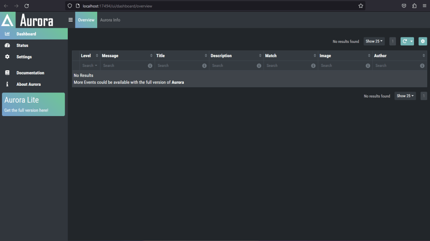This screenshot has width=430, height=241.
Task: Open the Documentation link in sidebar
Action: tap(30, 73)
